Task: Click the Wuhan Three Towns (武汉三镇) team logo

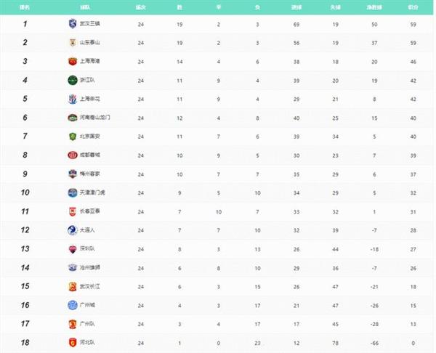Action: [72, 24]
